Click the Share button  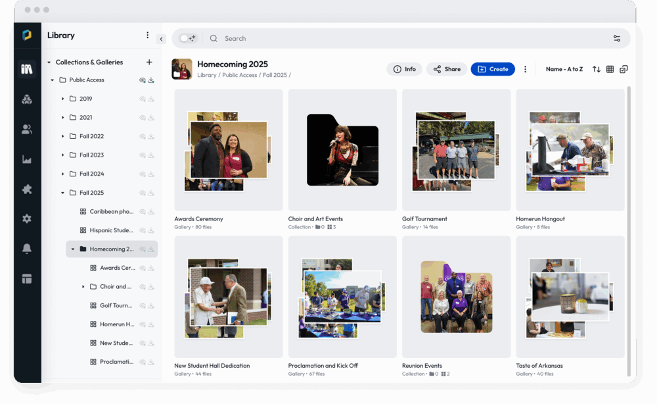[x=446, y=69]
